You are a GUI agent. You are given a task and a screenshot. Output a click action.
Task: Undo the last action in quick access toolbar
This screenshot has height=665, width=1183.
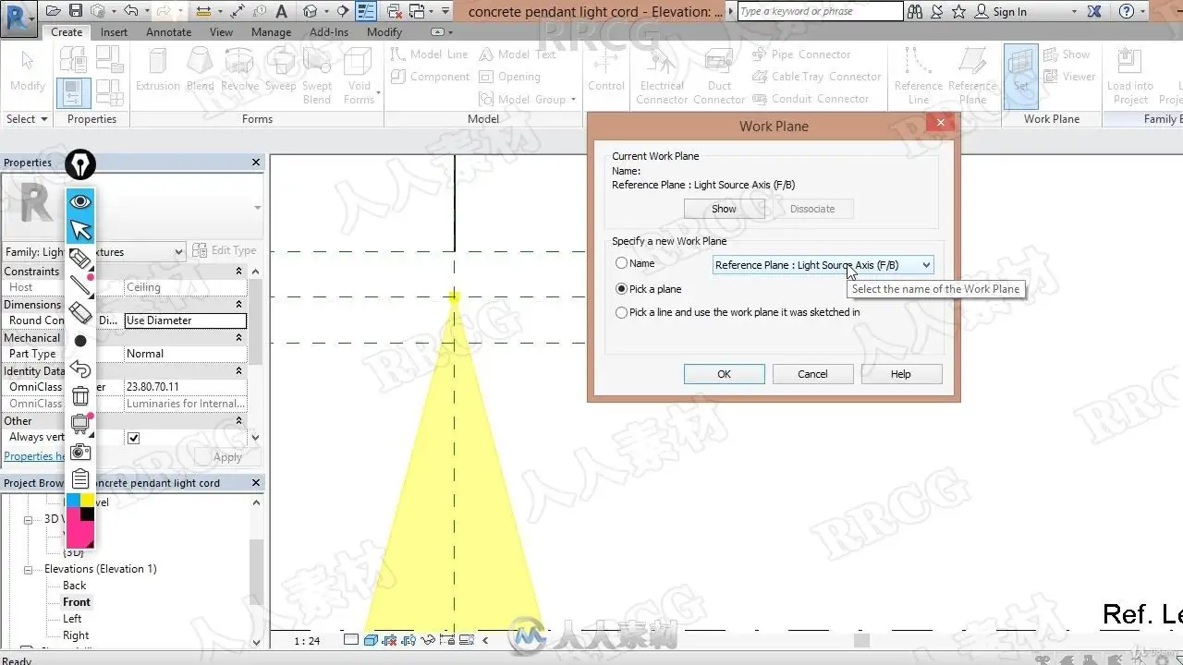coord(130,11)
